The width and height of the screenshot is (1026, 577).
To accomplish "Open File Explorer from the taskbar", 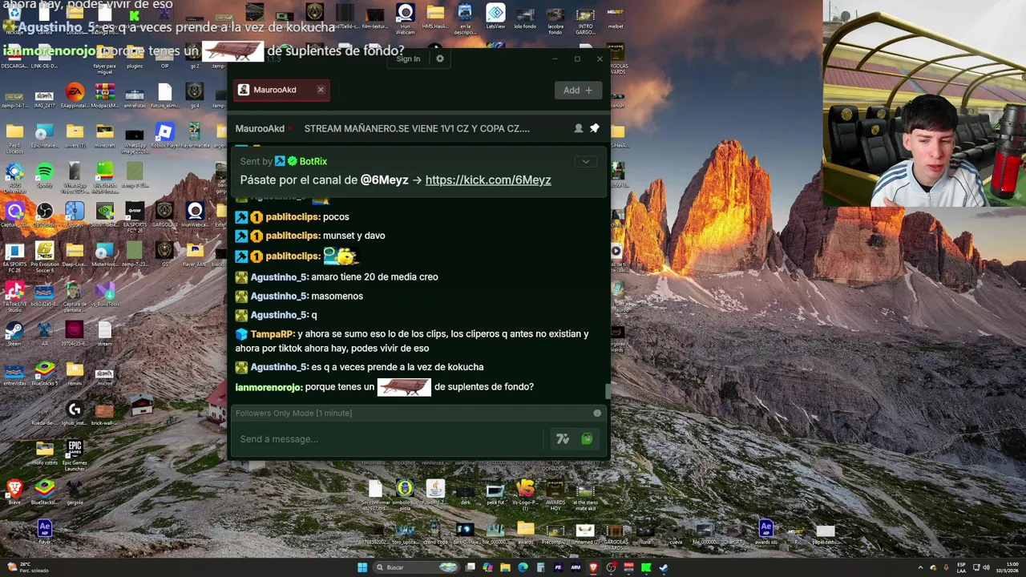I will (505, 567).
